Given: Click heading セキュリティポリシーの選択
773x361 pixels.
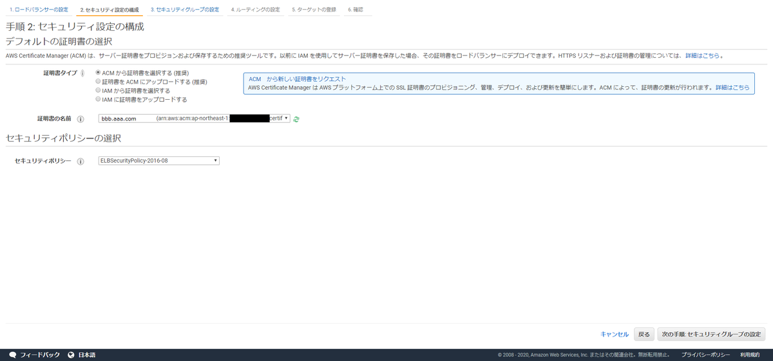Looking at the screenshot, I should [x=63, y=138].
